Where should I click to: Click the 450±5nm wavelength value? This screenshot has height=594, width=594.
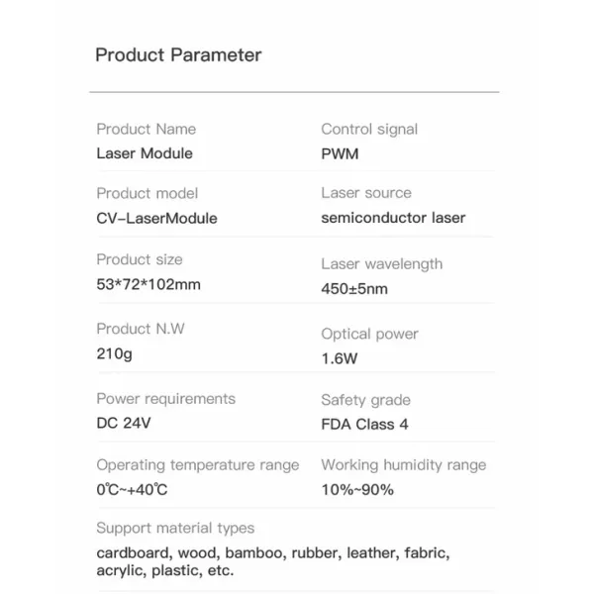tap(354, 289)
